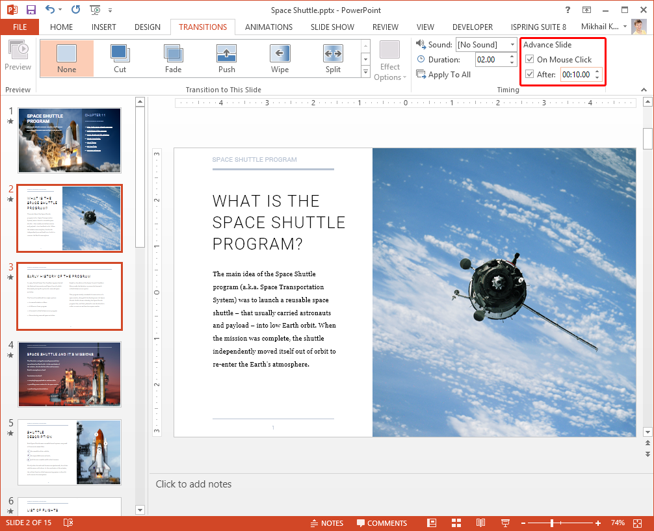
Task: Switch to Slide Sorter view icon
Action: click(456, 523)
